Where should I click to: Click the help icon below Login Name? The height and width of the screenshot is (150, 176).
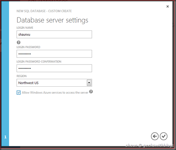point(19,42)
